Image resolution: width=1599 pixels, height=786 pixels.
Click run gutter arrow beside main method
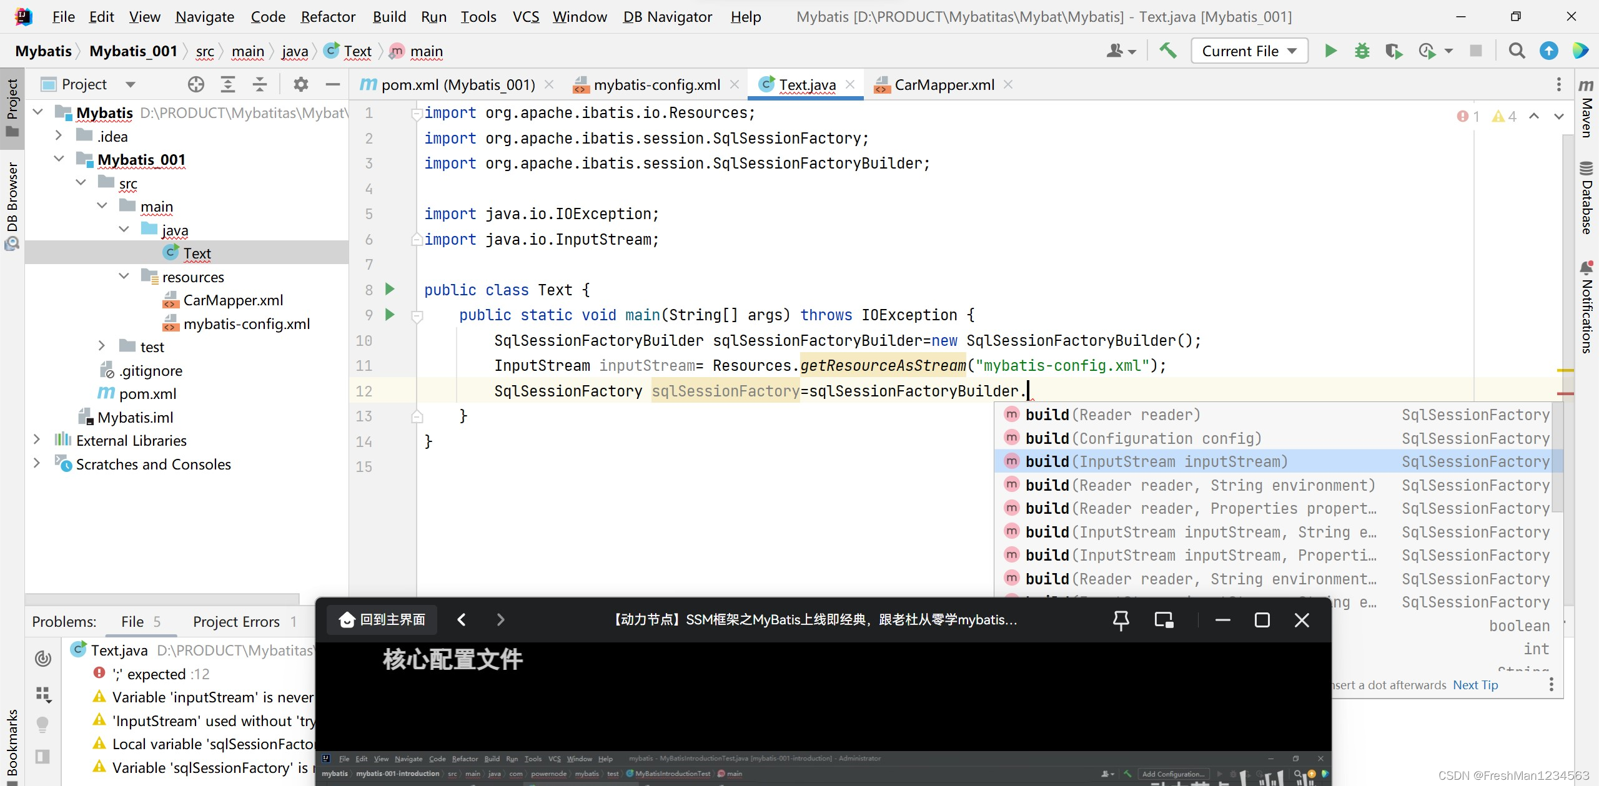(390, 315)
